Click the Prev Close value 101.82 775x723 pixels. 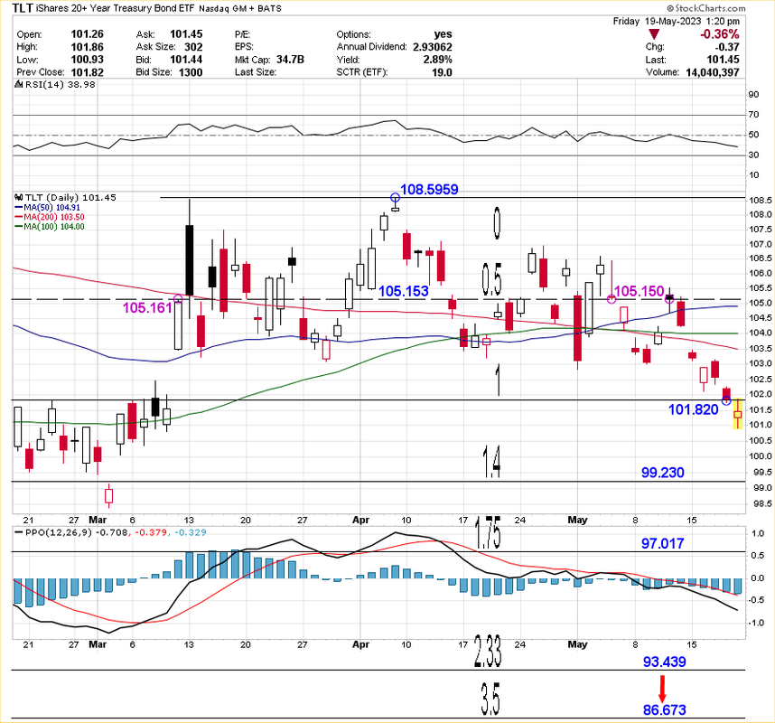(x=87, y=72)
